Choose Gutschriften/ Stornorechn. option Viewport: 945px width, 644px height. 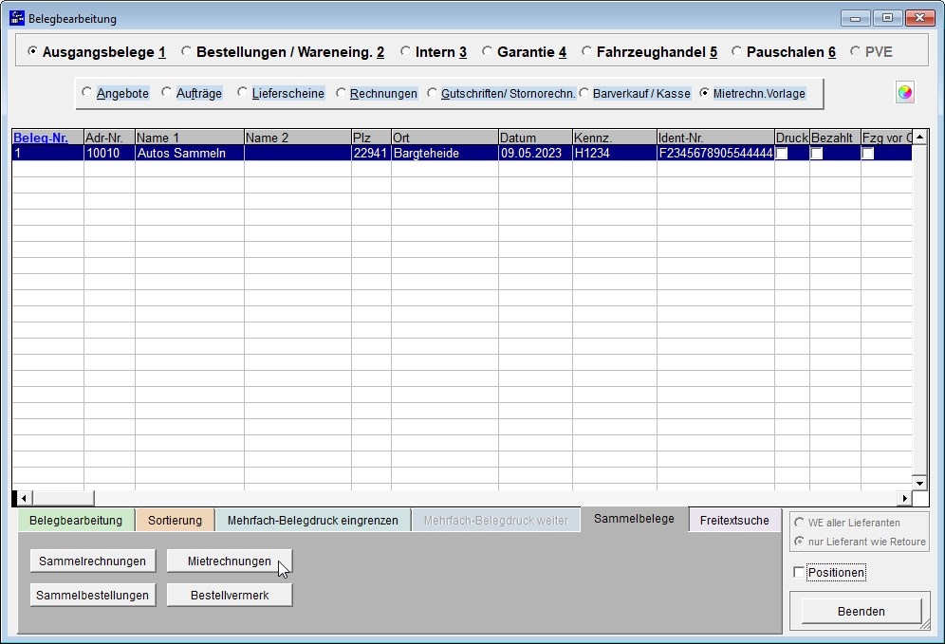tap(501, 93)
